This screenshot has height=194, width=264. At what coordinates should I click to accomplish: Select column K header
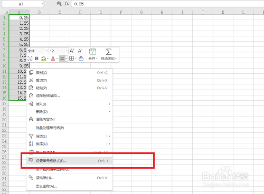tap(223, 12)
